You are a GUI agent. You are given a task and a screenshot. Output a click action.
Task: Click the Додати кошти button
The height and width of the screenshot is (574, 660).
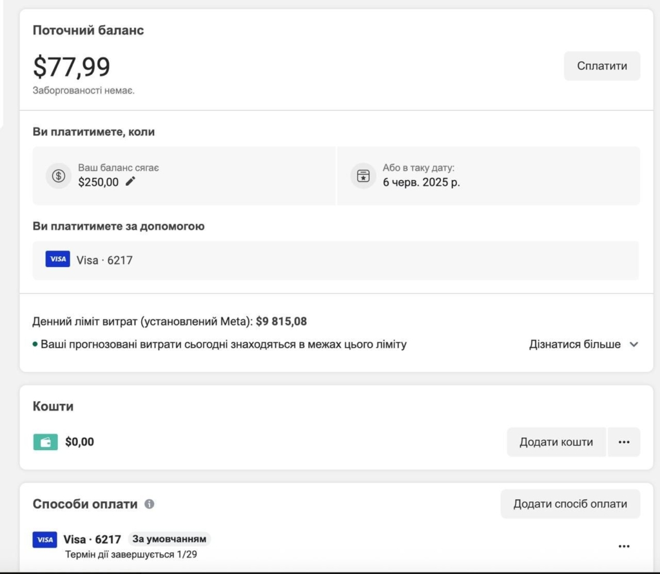coord(556,442)
